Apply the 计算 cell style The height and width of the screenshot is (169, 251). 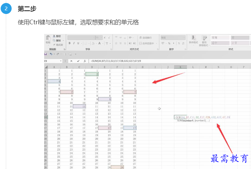(240, 43)
